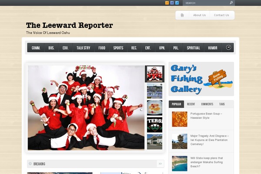261x174 pixels.
Task: Click the Breaking news bullet indicator
Action: 30,164
